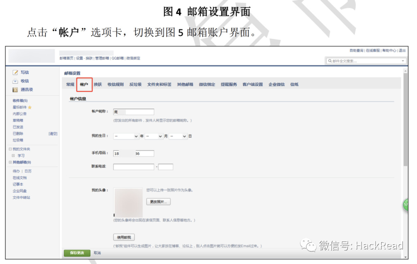Screen dimensions: 417x264
Task: Click the star next to 星标邮件
Action: 30,108
